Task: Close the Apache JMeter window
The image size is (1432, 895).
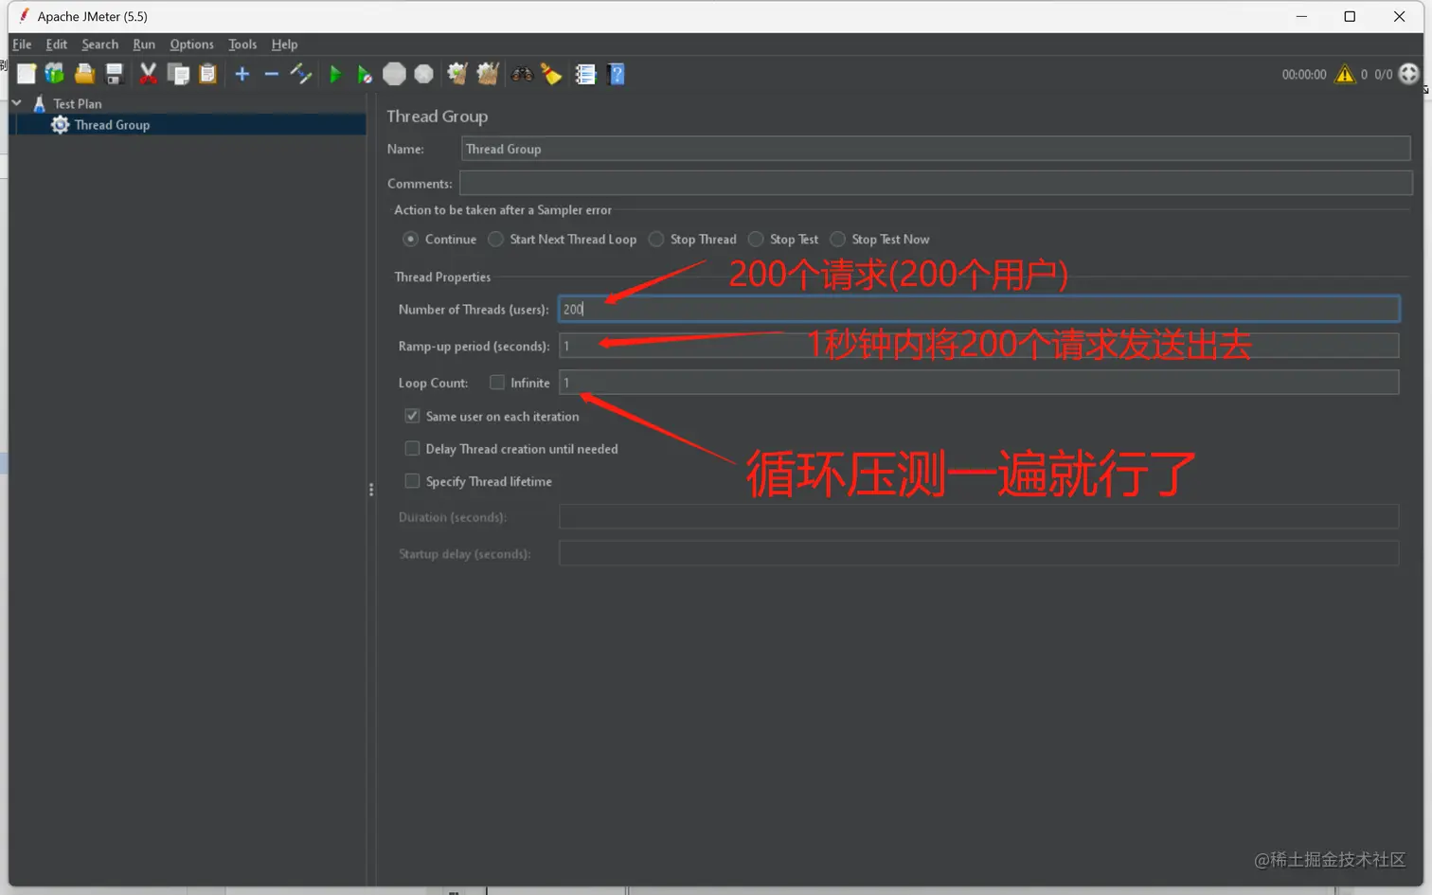Action: tap(1399, 16)
